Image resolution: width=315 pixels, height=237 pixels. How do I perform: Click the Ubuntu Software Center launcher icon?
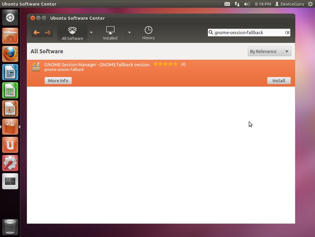coord(10,127)
